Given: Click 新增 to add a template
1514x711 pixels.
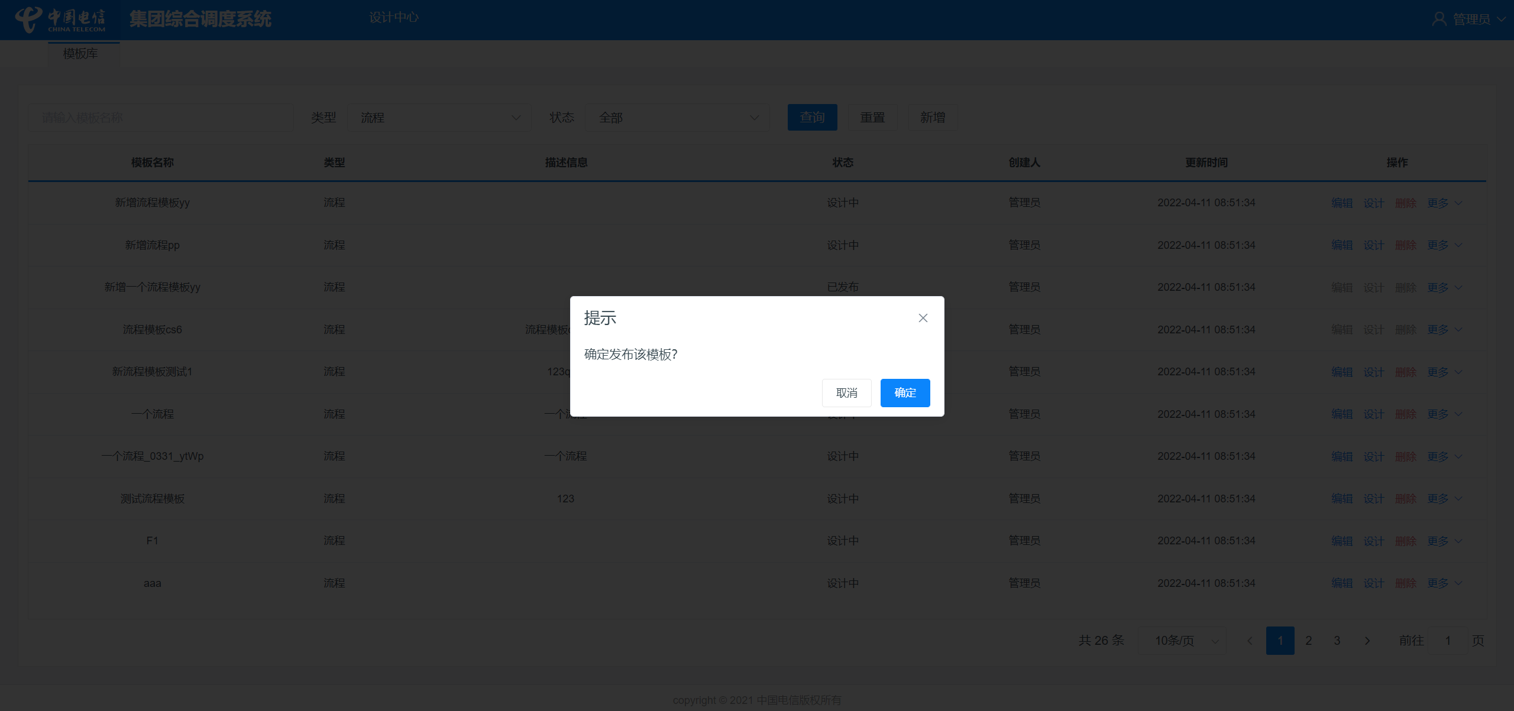Looking at the screenshot, I should [x=932, y=118].
